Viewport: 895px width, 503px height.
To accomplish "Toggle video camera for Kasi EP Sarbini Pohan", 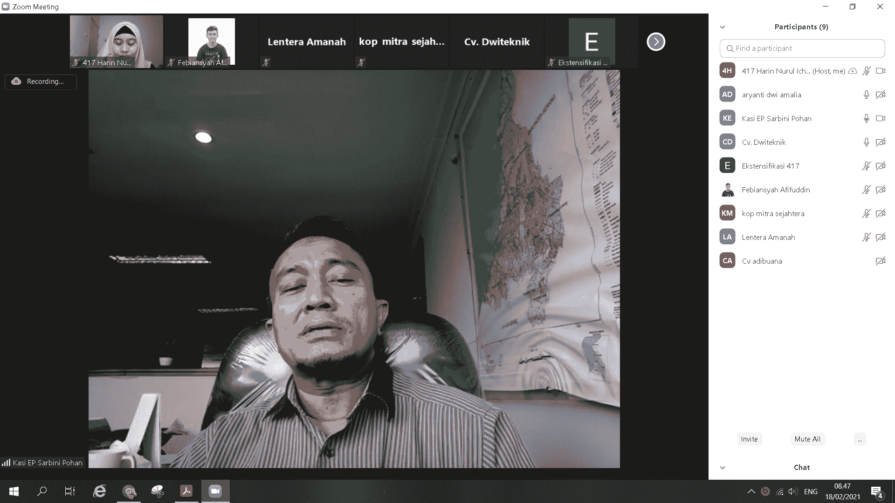I will [880, 118].
